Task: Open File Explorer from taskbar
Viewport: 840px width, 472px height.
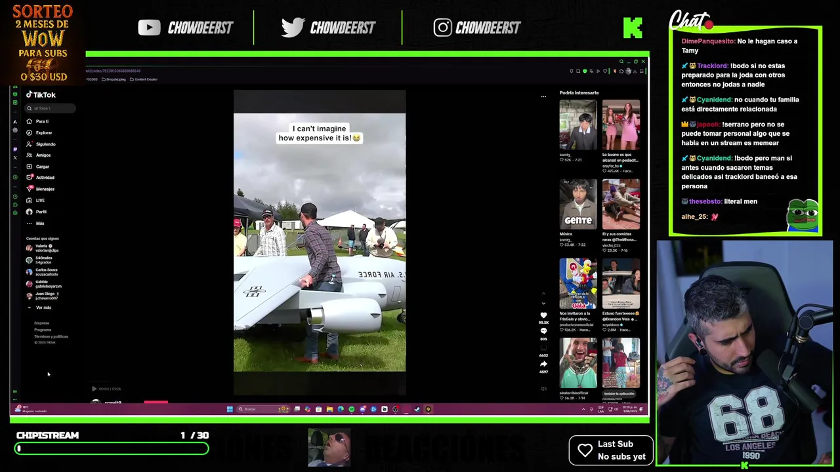Action: click(x=329, y=409)
